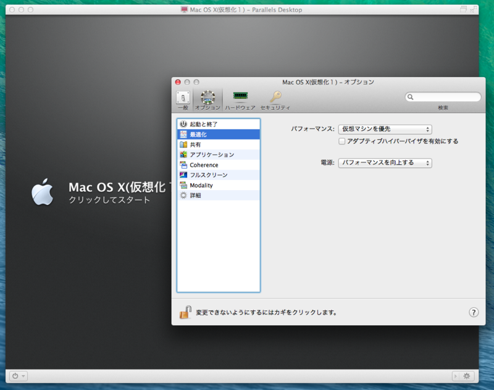Select Modality in the options list
This screenshot has height=390, width=494.
click(219, 185)
